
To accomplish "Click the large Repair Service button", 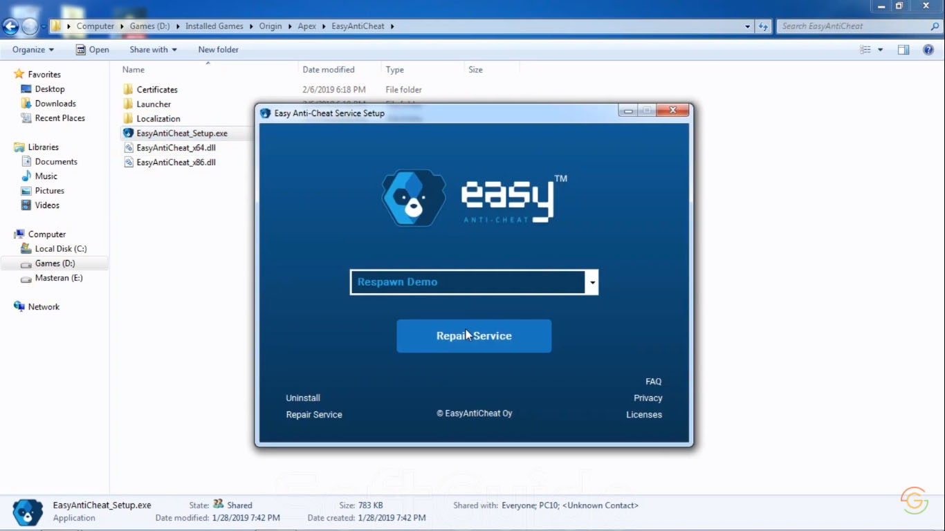I will coord(474,336).
